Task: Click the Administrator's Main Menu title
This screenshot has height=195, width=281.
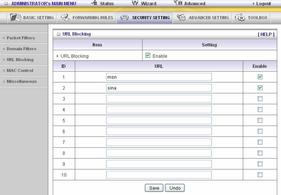Action: click(44, 4)
